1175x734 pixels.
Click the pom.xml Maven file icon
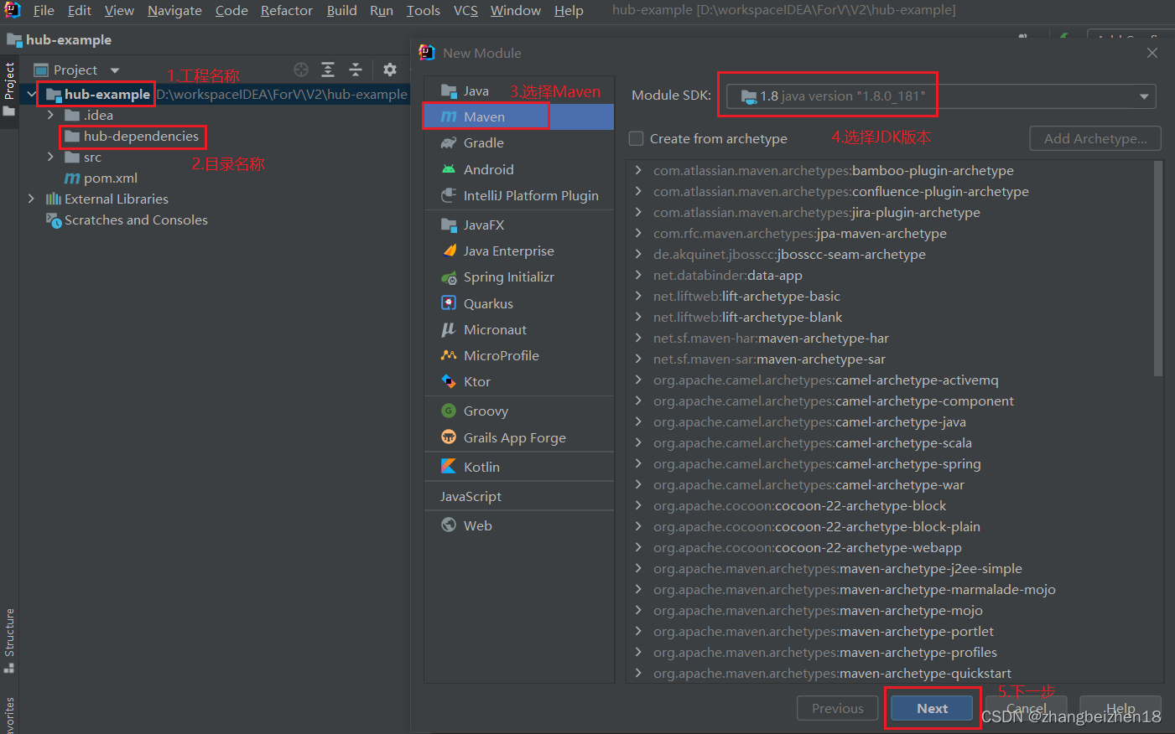72,178
